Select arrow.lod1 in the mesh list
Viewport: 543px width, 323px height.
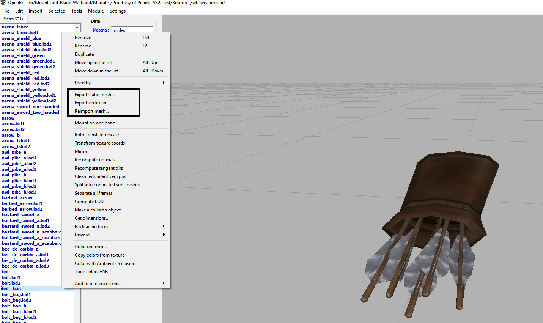[x=13, y=124]
